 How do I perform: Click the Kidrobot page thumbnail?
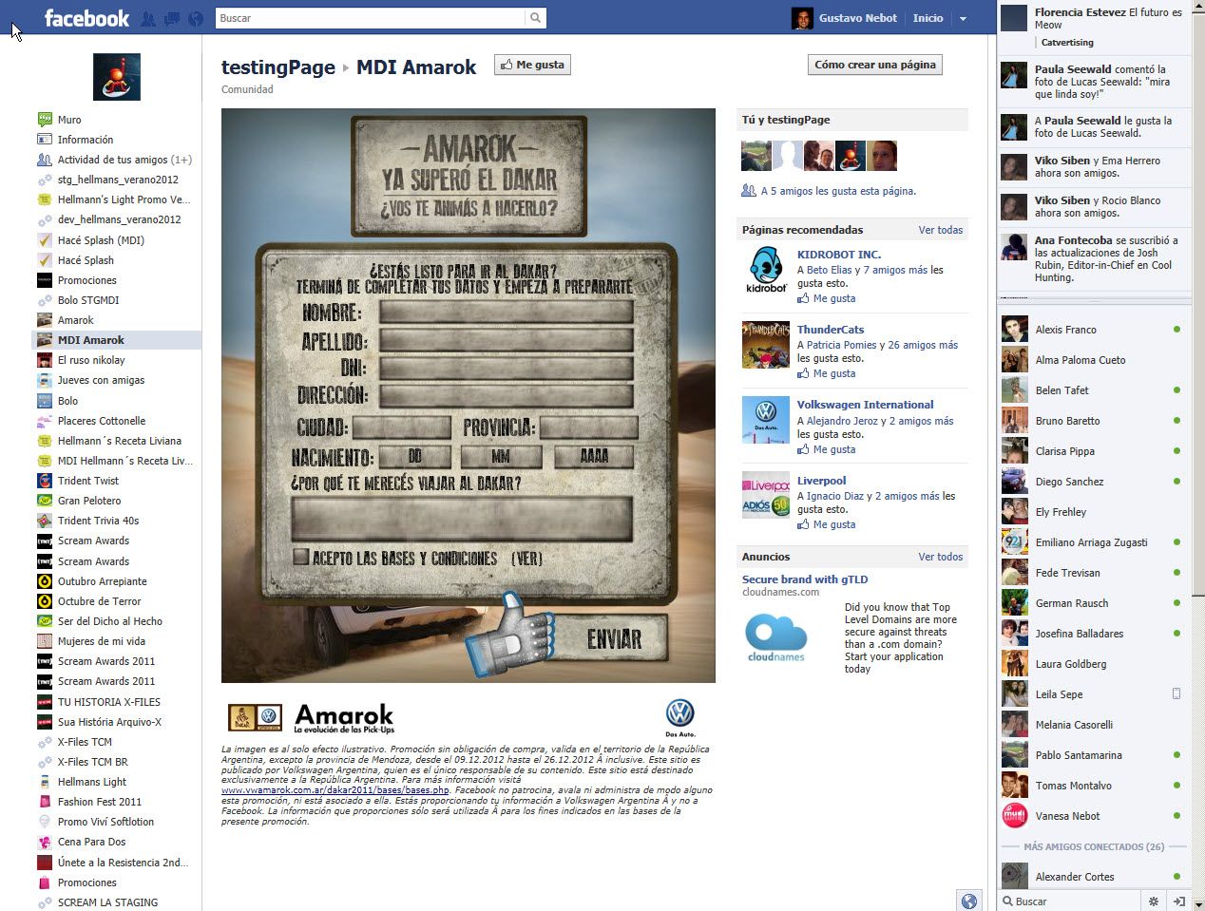coord(766,270)
